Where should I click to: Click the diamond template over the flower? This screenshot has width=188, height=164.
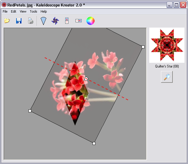(75, 93)
